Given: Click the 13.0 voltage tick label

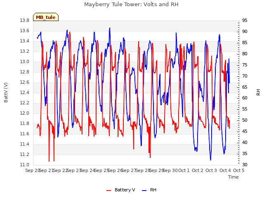Looking at the screenshot, I should [25, 61].
